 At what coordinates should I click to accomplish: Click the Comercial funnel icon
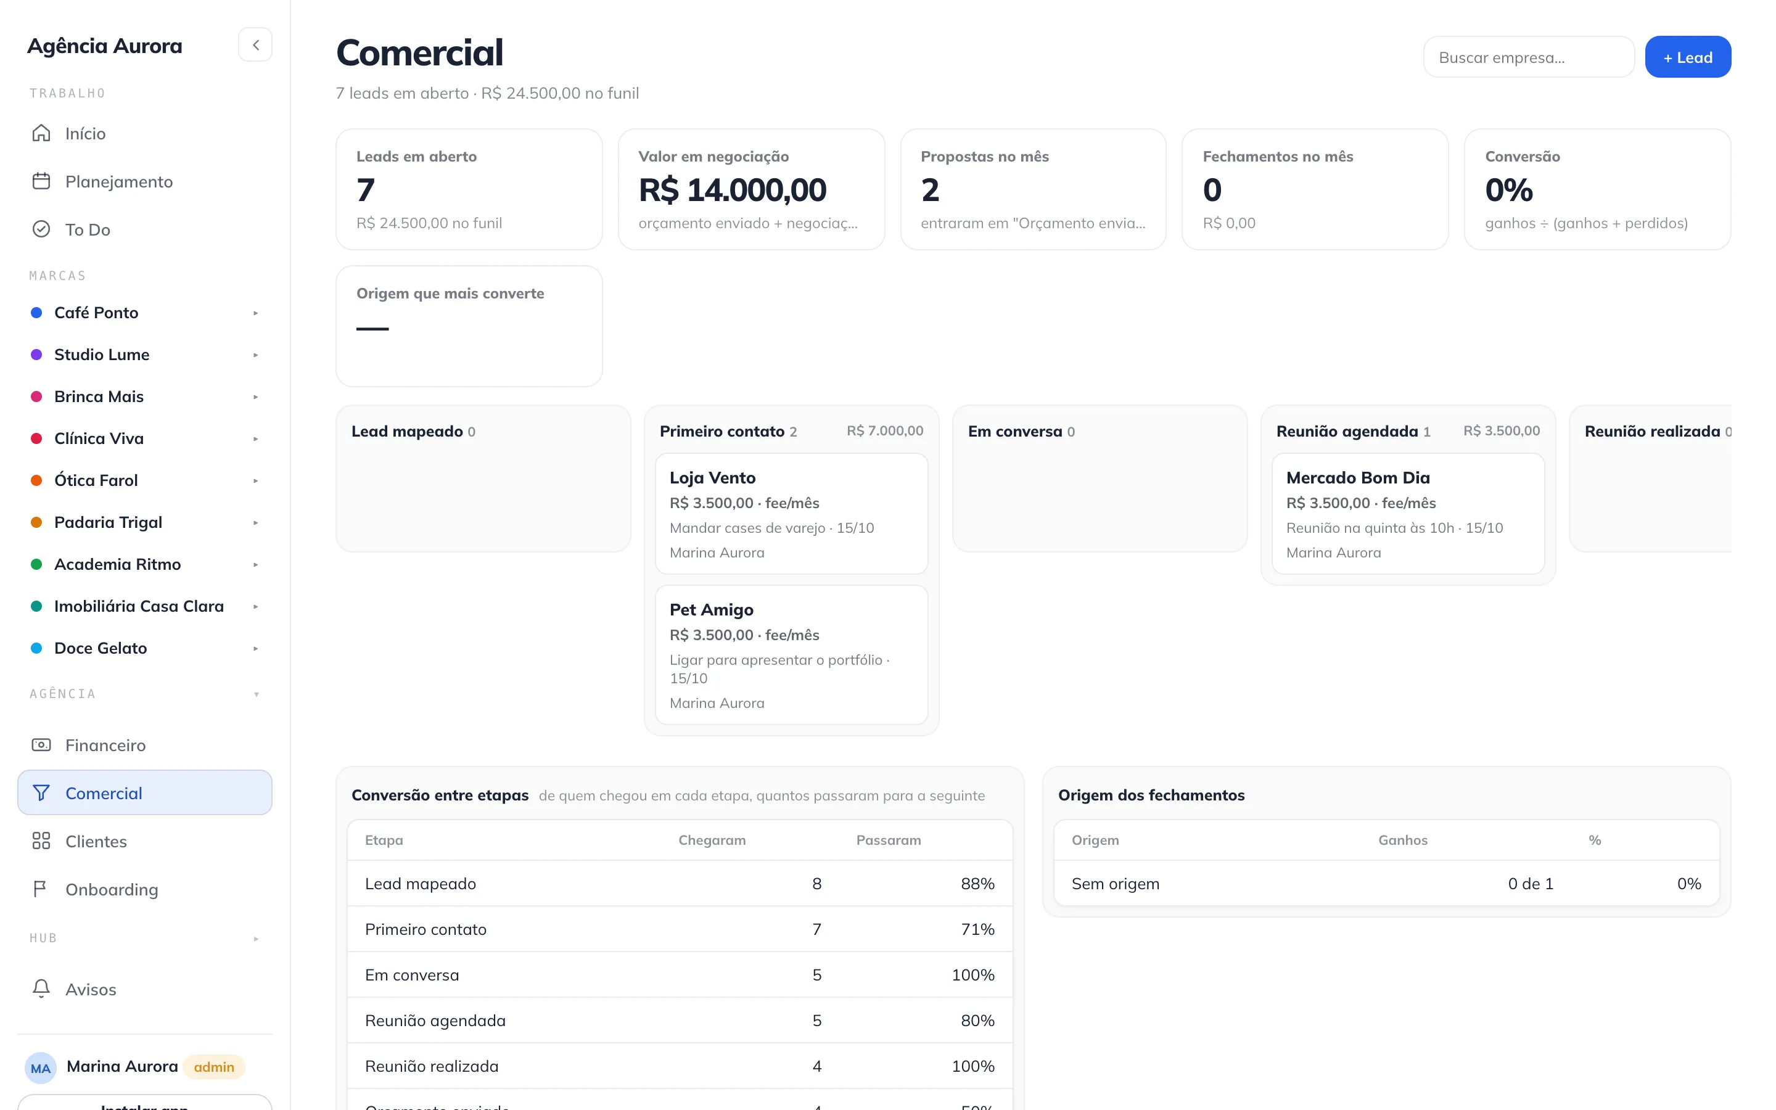click(x=41, y=793)
